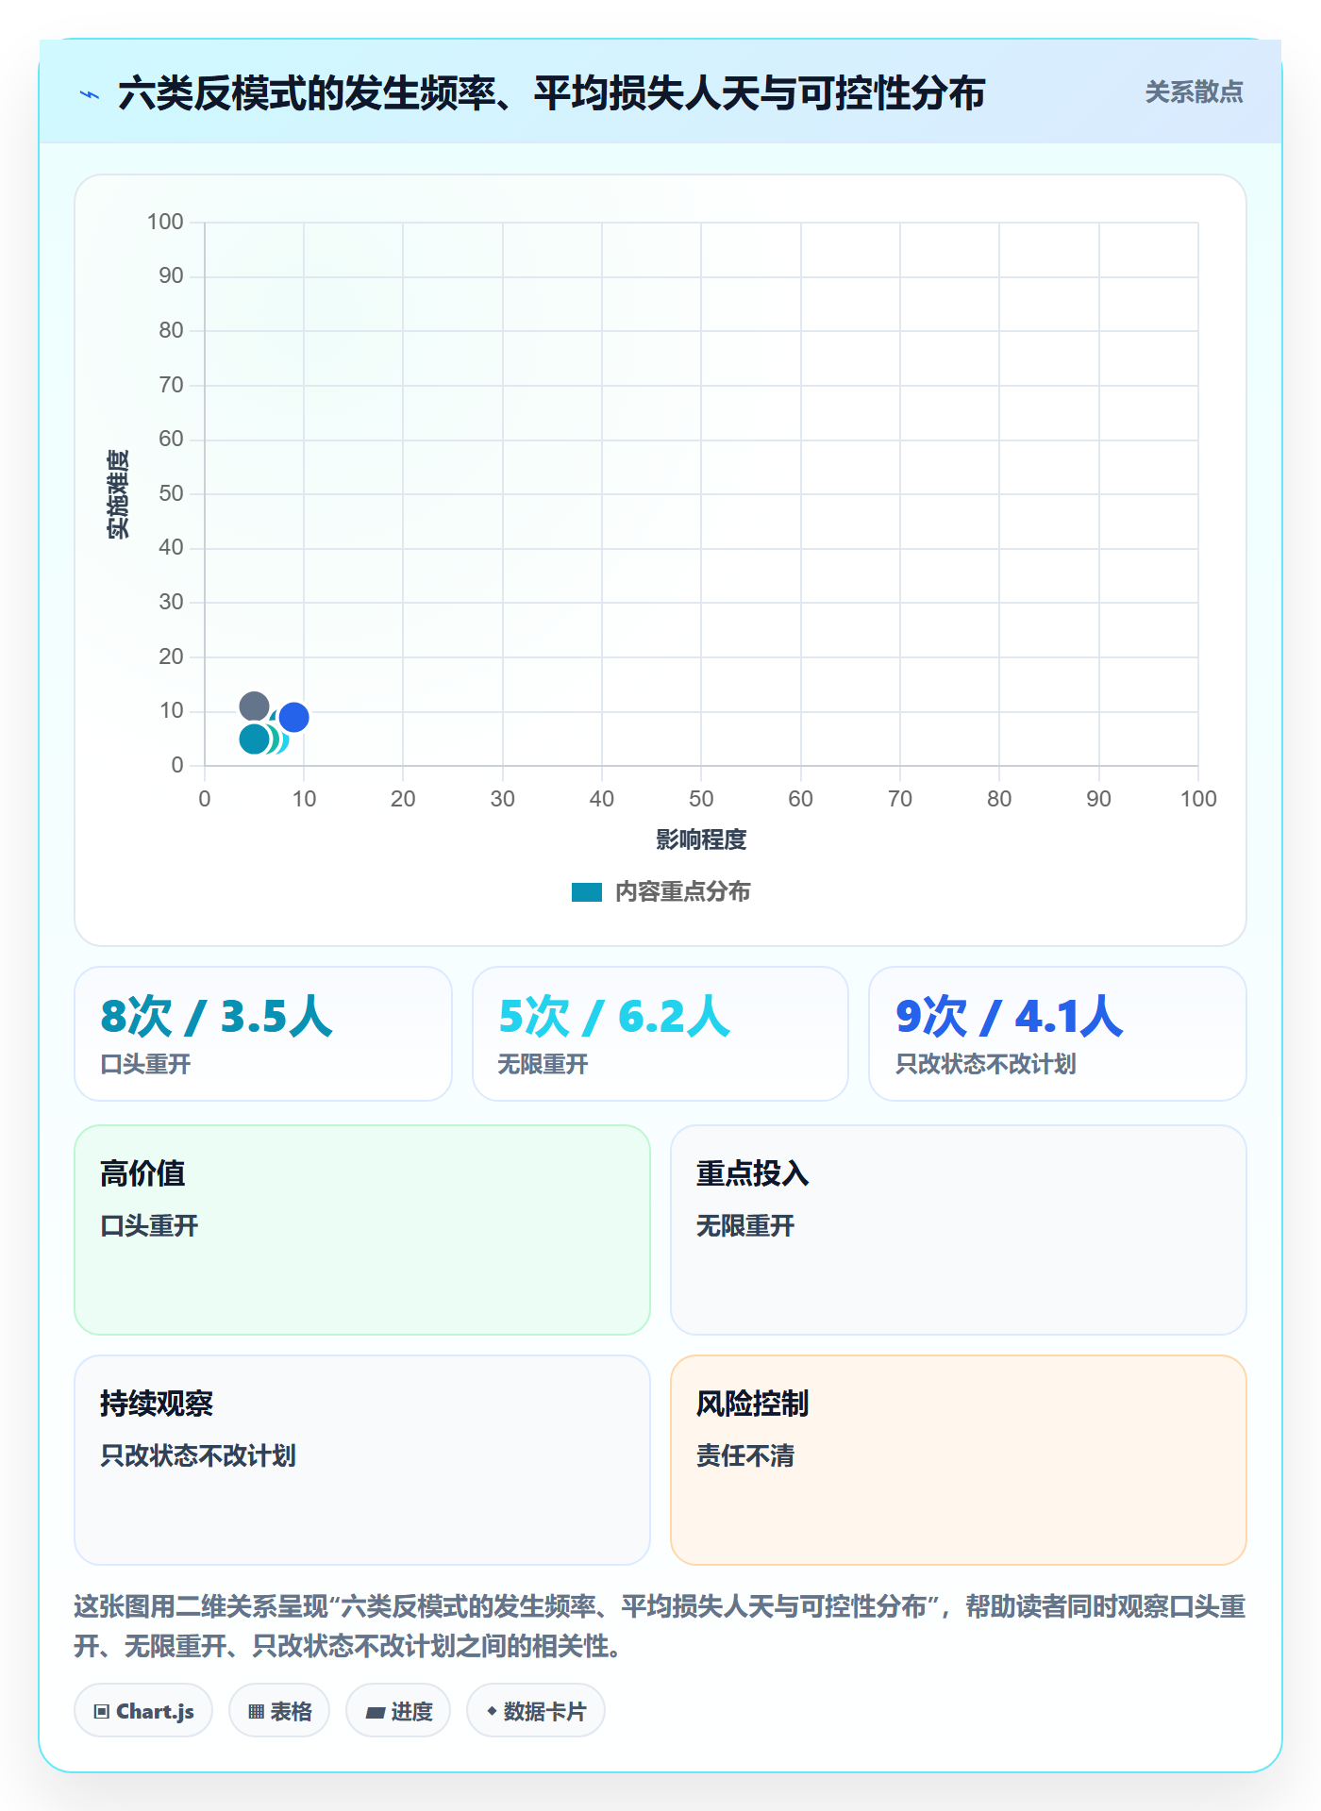Click the 5次 / 6.2人 statistic value
The width and height of the screenshot is (1321, 1811).
coord(614,1017)
